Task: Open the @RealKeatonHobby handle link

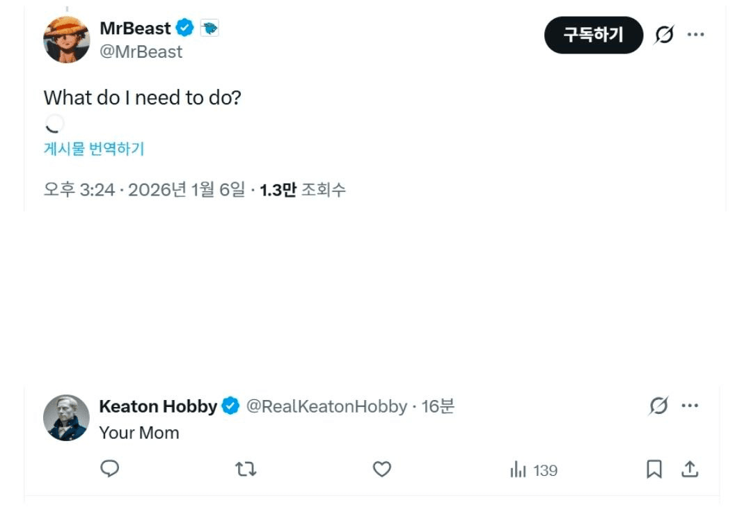Action: point(326,406)
